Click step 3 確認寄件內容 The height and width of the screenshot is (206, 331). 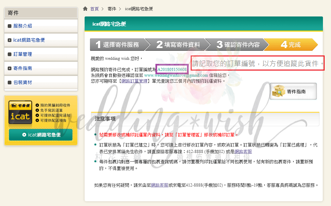(x=238, y=44)
